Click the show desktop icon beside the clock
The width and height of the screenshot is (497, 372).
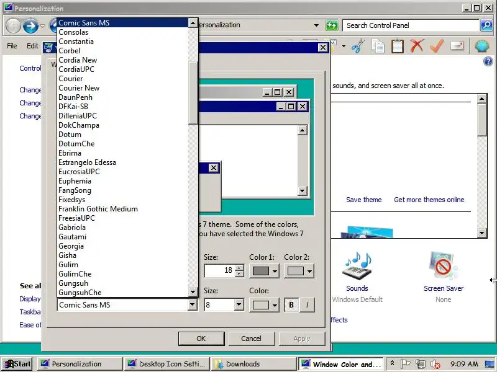pyautogui.click(x=490, y=364)
